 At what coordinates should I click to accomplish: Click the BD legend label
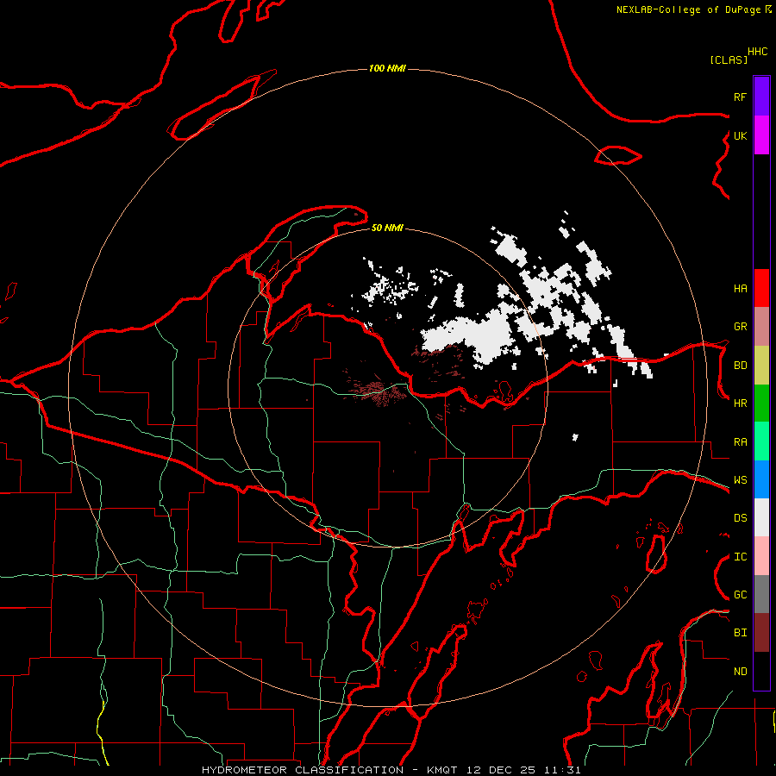[x=740, y=366]
